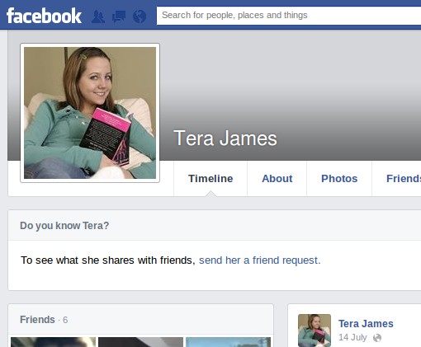This screenshot has height=347, width=421.
Task: Switch to the About tab
Action: pos(277,179)
